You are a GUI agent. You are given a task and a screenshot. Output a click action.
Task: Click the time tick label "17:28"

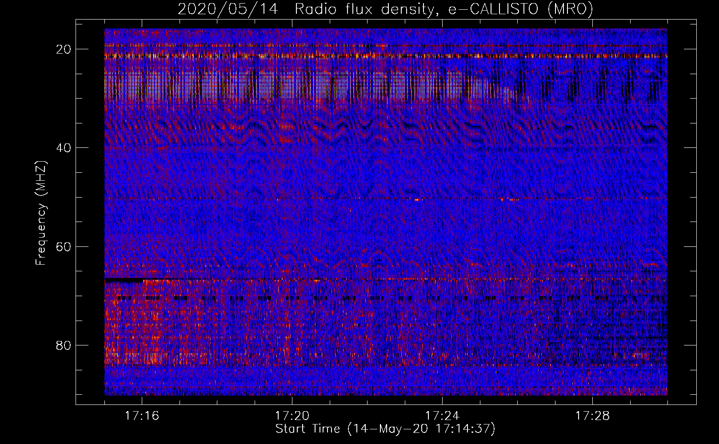click(593, 416)
